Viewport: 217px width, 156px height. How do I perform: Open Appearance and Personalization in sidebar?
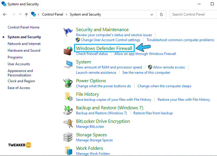point(20,73)
